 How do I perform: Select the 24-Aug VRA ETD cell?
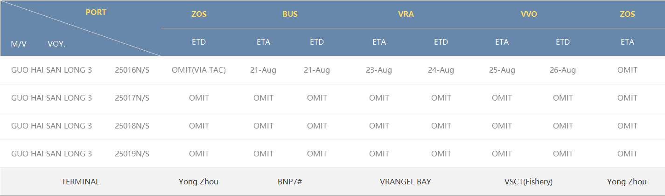click(x=441, y=70)
